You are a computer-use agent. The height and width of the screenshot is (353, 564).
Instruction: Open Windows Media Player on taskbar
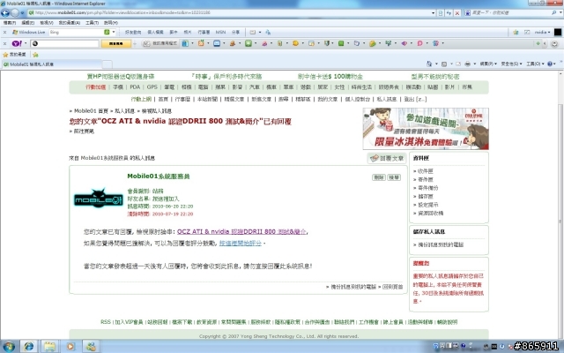[x=70, y=347]
